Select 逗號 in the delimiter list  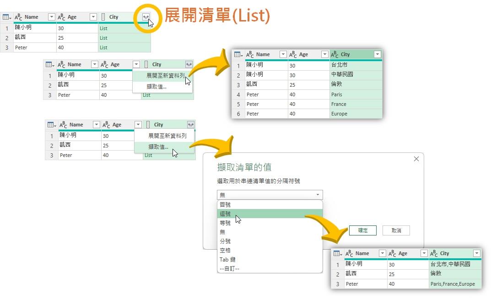226,214
